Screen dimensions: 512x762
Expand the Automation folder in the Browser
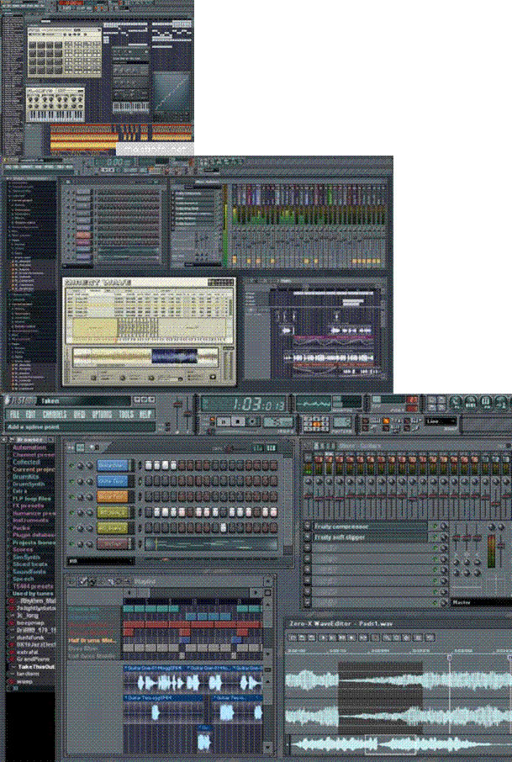point(29,447)
